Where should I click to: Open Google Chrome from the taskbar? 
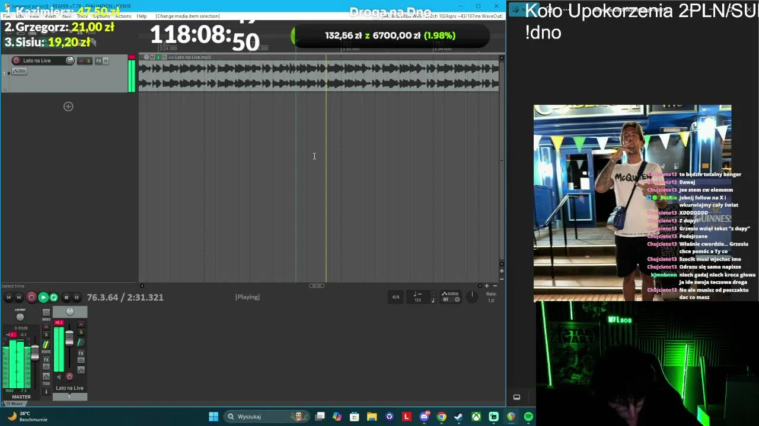(441, 417)
